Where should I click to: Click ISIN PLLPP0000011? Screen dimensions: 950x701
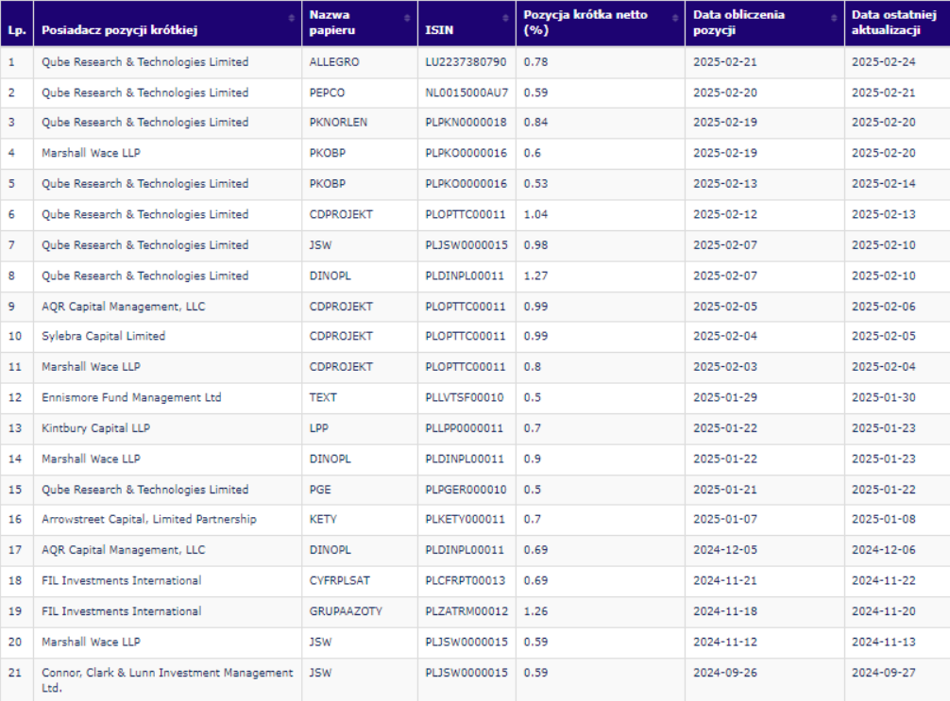click(x=464, y=428)
